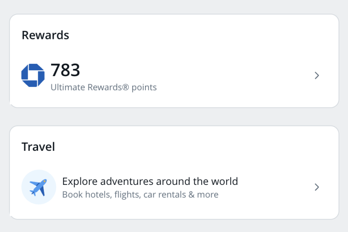This screenshot has width=348, height=232.
Task: Tap the ® symbol in Ultimate Rewards
Action: 126,87
